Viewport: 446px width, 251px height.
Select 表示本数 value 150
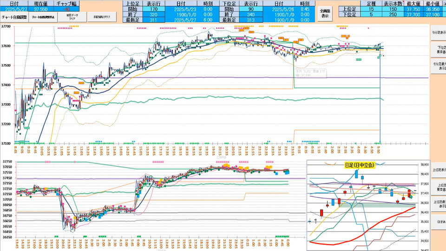click(x=393, y=9)
